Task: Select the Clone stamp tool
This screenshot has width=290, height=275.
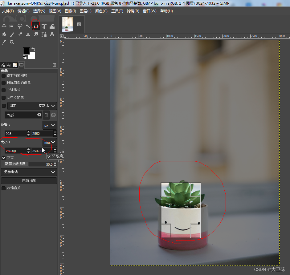Action: pyautogui.click(x=28, y=34)
